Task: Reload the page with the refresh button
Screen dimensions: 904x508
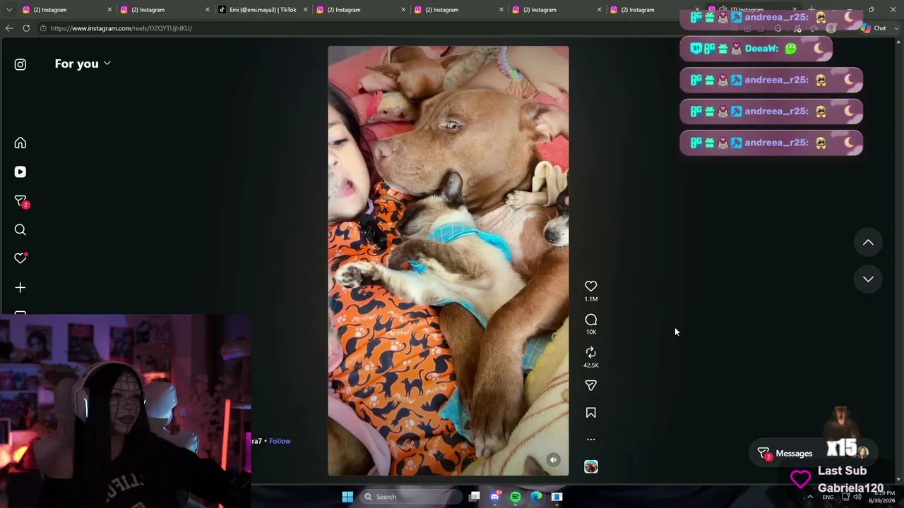Action: [26, 28]
